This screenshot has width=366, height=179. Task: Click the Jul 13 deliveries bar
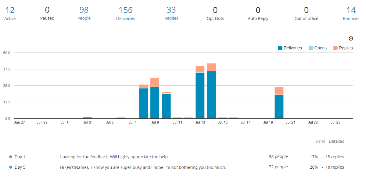[200, 95]
